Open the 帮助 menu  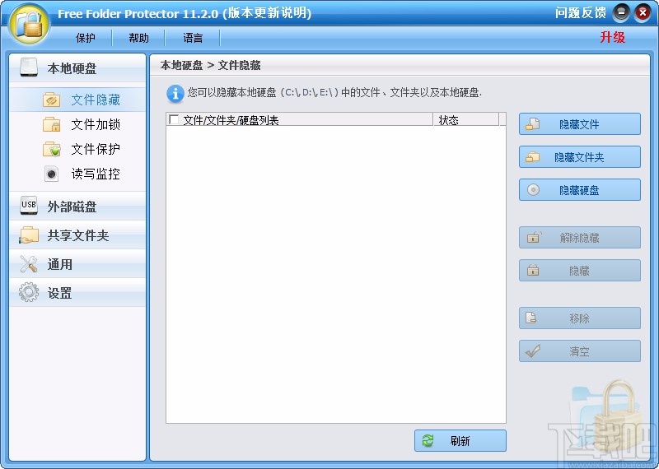tap(138, 38)
